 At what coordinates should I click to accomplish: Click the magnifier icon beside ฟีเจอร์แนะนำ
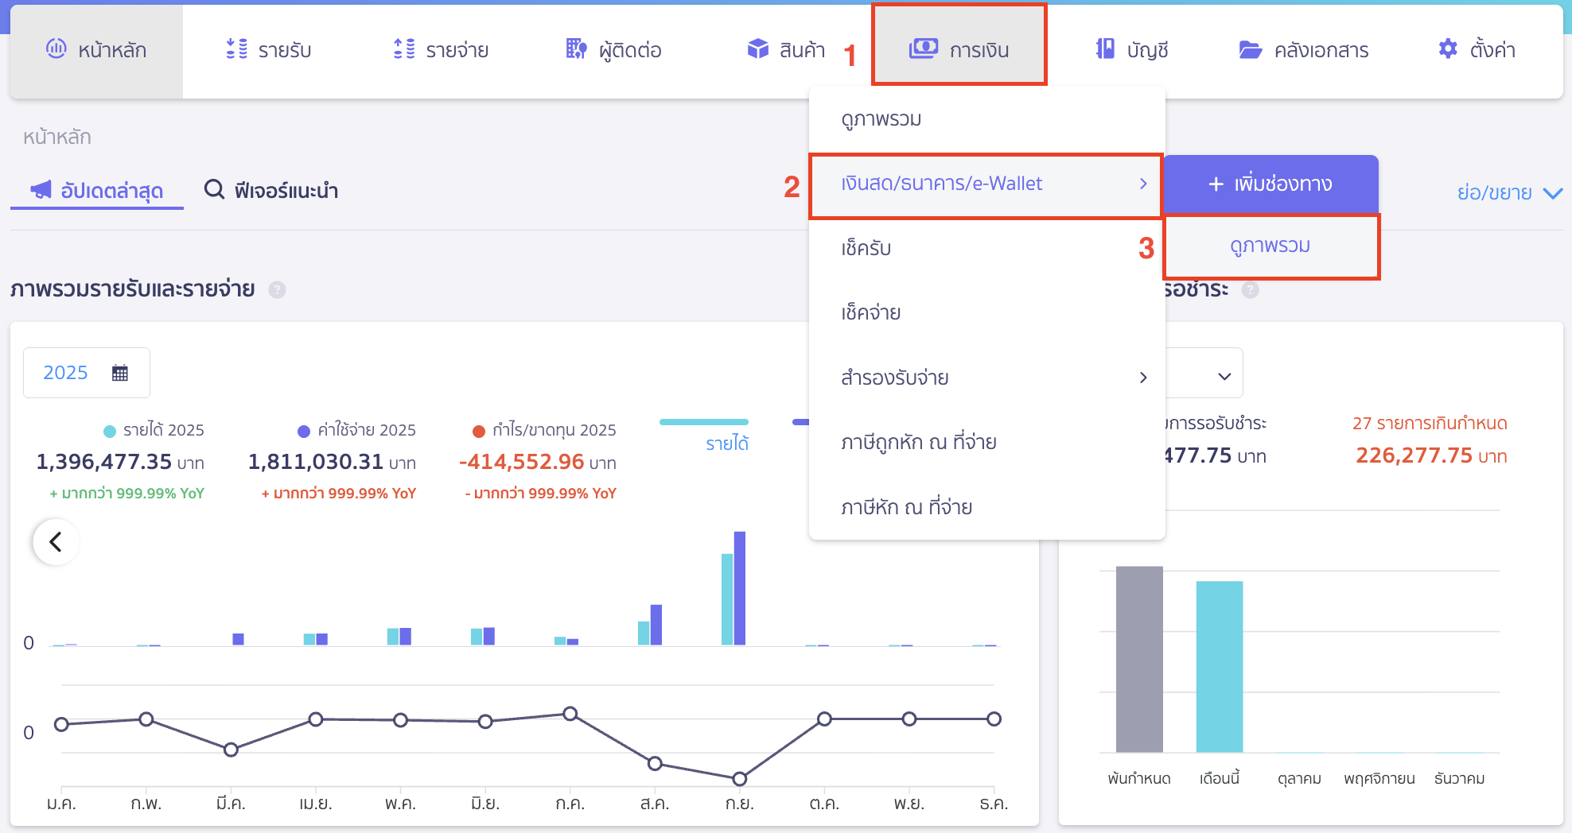pyautogui.click(x=214, y=189)
